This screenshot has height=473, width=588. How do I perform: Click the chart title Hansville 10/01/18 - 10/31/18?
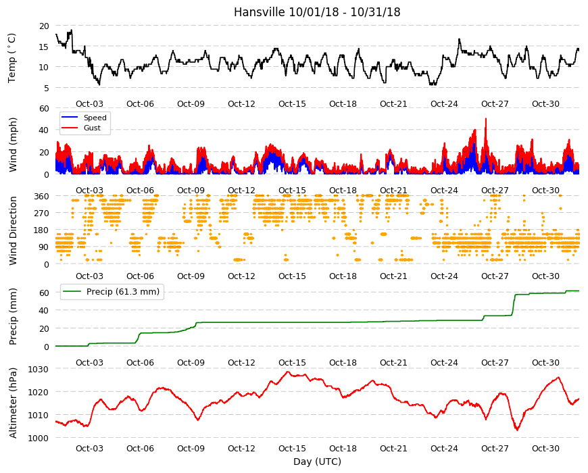pyautogui.click(x=317, y=12)
